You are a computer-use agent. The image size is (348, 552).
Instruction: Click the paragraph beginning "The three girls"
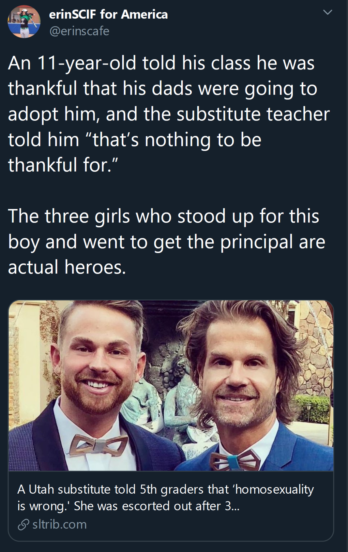click(x=166, y=241)
